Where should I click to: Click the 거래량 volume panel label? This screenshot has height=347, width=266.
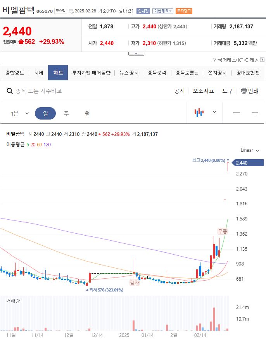(x=13, y=301)
